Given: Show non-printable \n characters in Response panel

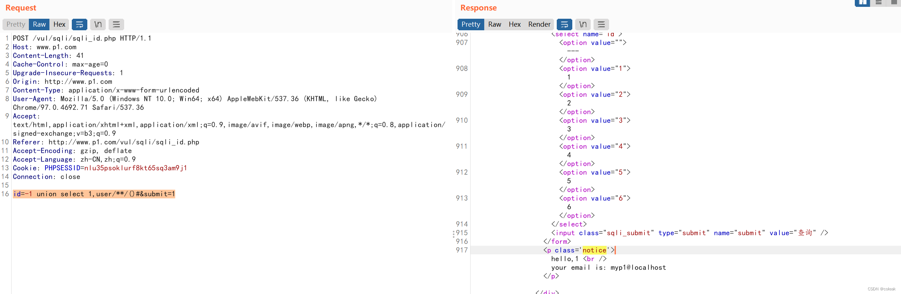Looking at the screenshot, I should pyautogui.click(x=583, y=24).
